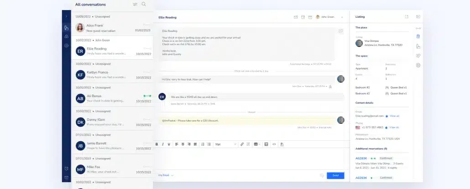Insert a bulleted list

pos(209,144)
